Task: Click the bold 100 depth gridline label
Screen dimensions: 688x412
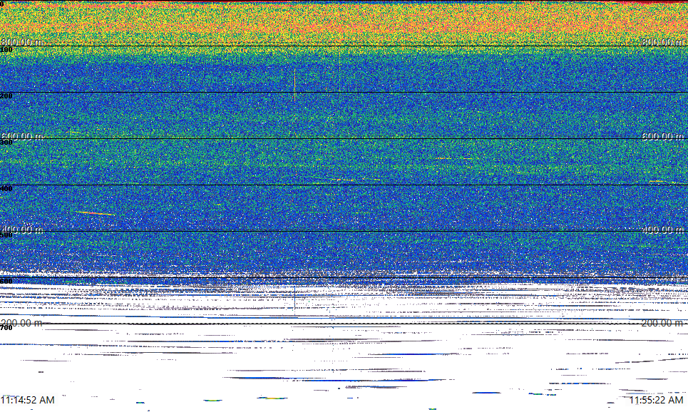Action: tap(6, 50)
